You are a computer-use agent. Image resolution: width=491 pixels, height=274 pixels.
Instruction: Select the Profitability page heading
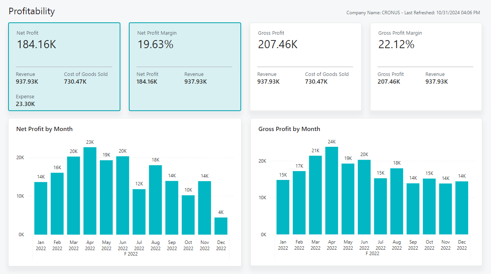click(31, 11)
